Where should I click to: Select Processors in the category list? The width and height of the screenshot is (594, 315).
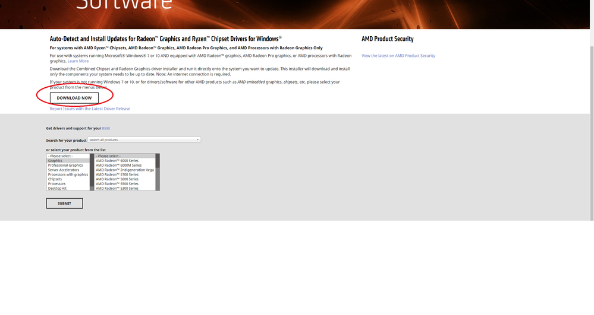click(68, 184)
